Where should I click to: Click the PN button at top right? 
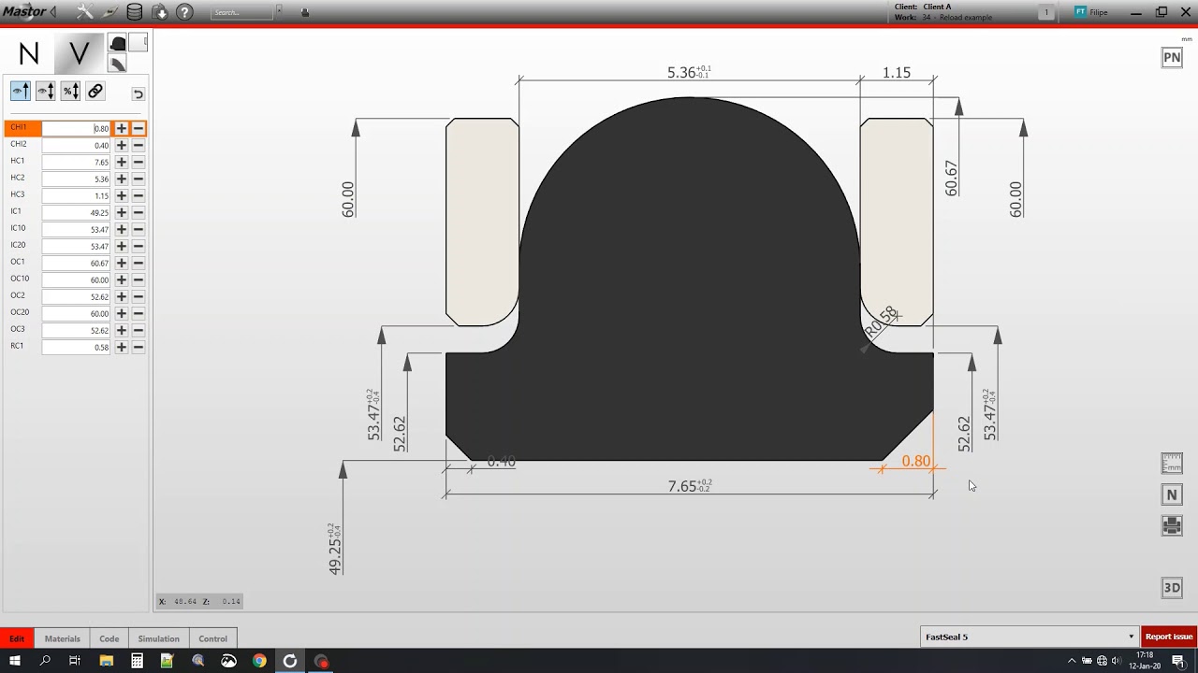tap(1172, 57)
